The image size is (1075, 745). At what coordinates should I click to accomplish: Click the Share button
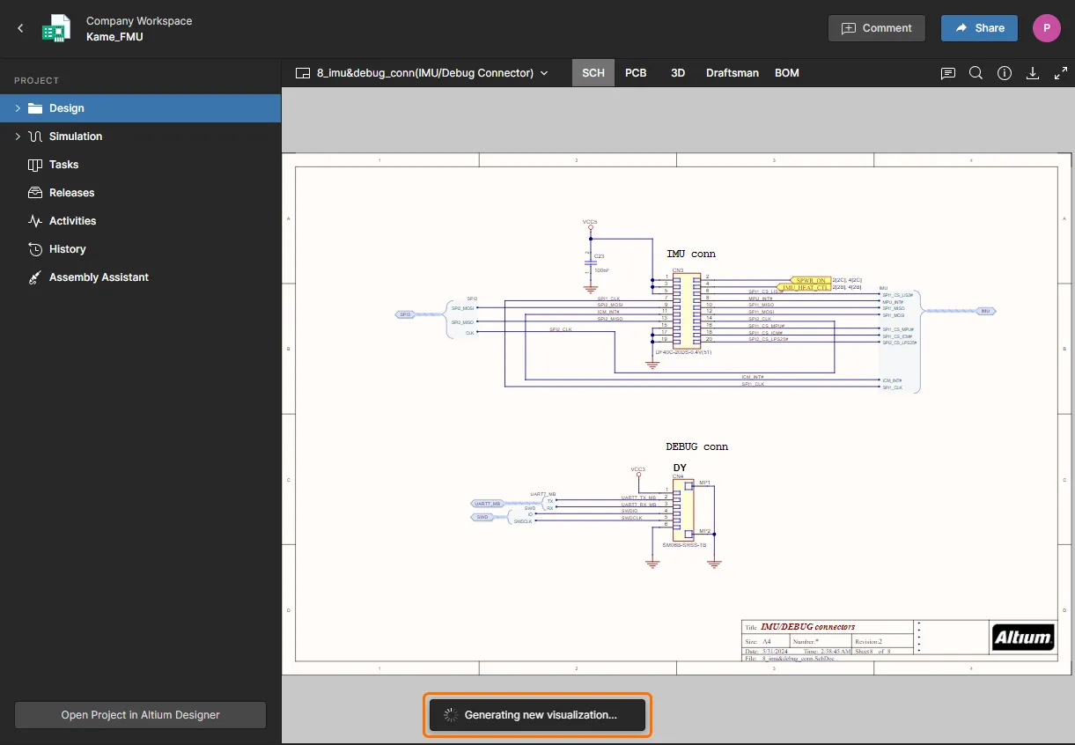(979, 28)
